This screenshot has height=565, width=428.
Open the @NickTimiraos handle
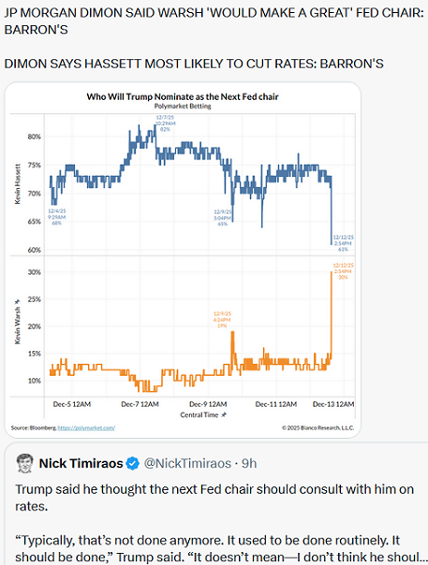(187, 463)
